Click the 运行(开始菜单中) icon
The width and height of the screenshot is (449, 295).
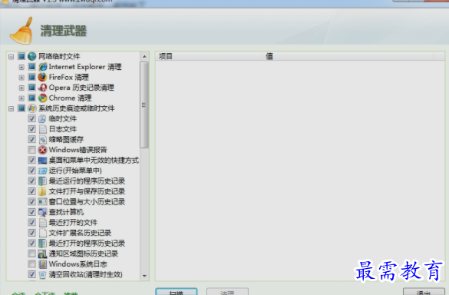click(42, 171)
